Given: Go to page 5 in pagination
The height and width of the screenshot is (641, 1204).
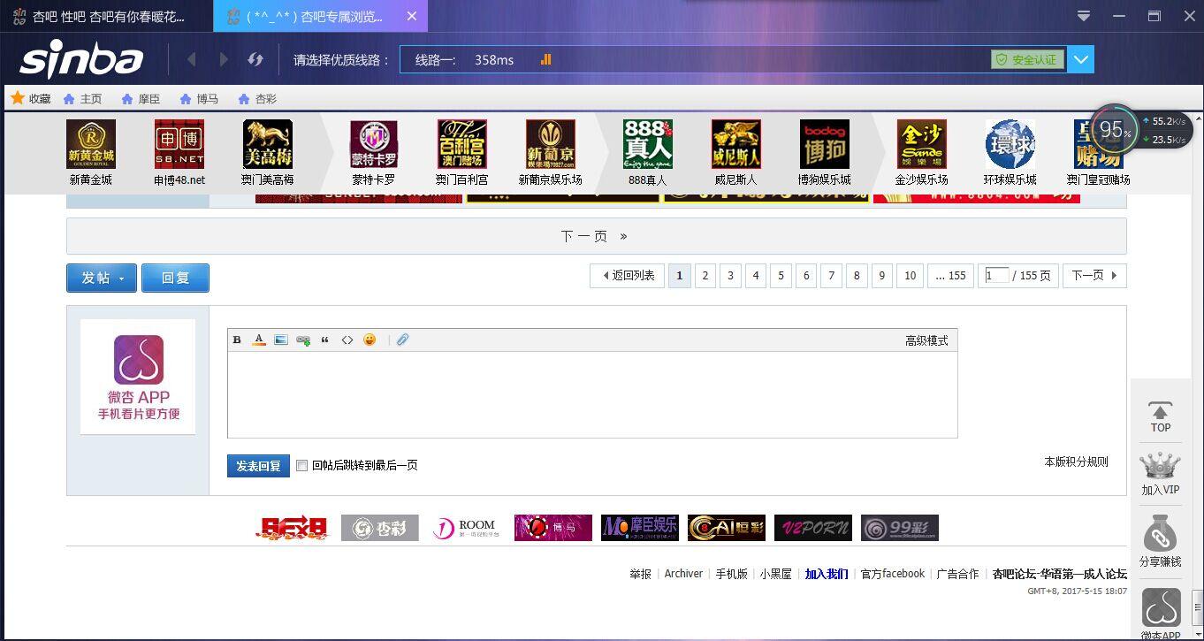Looking at the screenshot, I should (781, 276).
